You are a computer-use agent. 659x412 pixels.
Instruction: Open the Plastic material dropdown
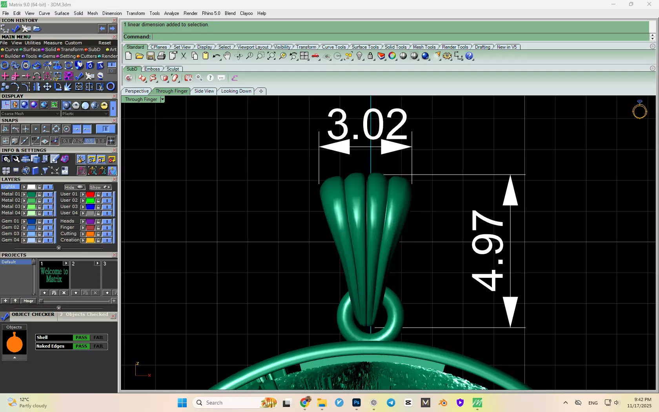pyautogui.click(x=85, y=114)
